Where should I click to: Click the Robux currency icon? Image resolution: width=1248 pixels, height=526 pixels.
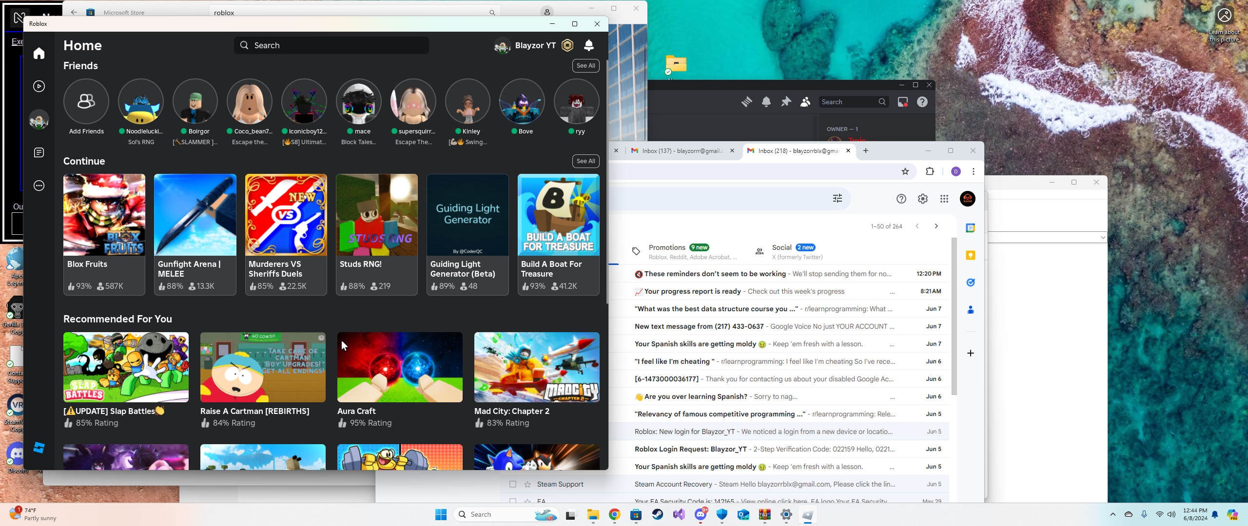[x=567, y=45]
